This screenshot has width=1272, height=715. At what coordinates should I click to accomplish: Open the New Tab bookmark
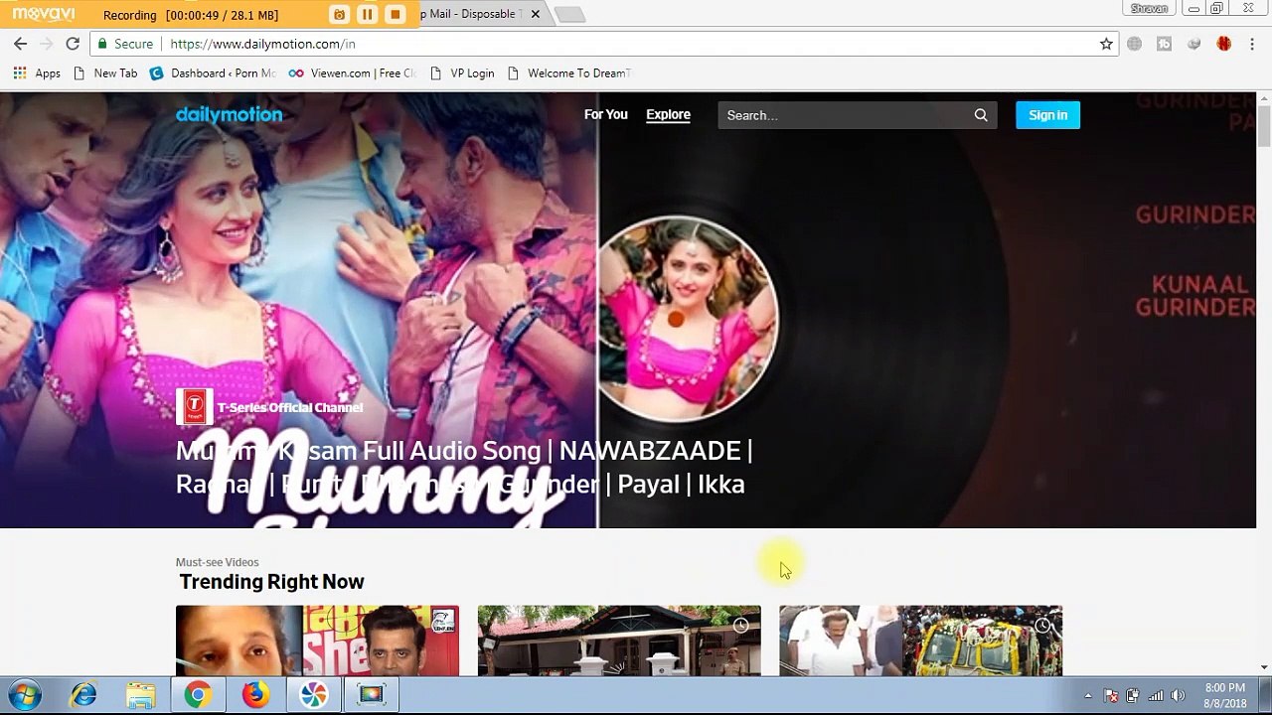point(105,73)
